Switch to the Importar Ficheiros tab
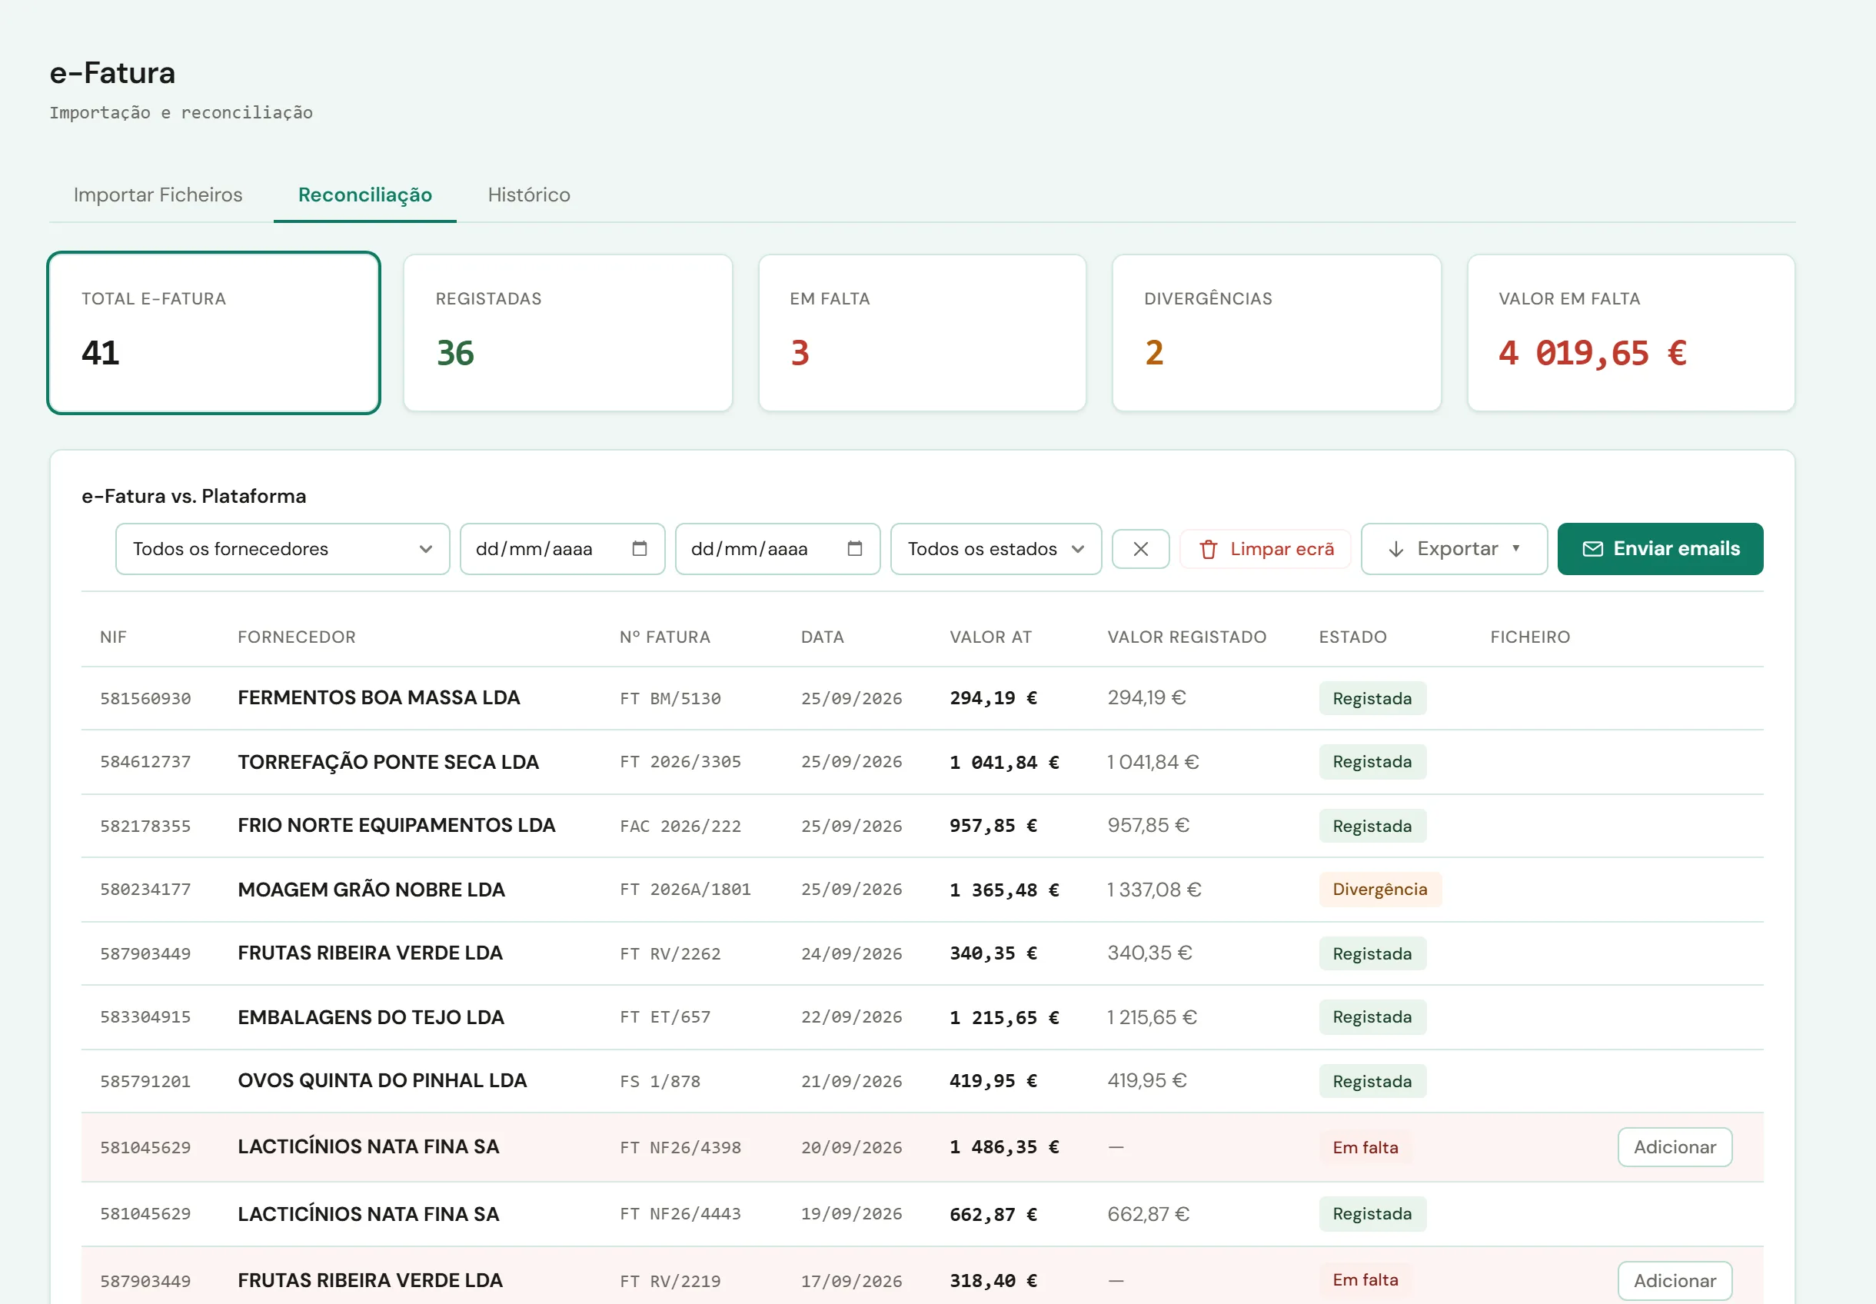Screen dimensions: 1876x1304 coord(158,195)
